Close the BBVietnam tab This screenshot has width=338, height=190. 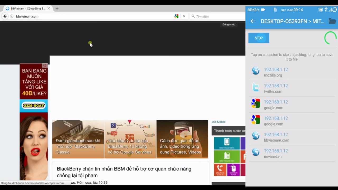(49, 8)
